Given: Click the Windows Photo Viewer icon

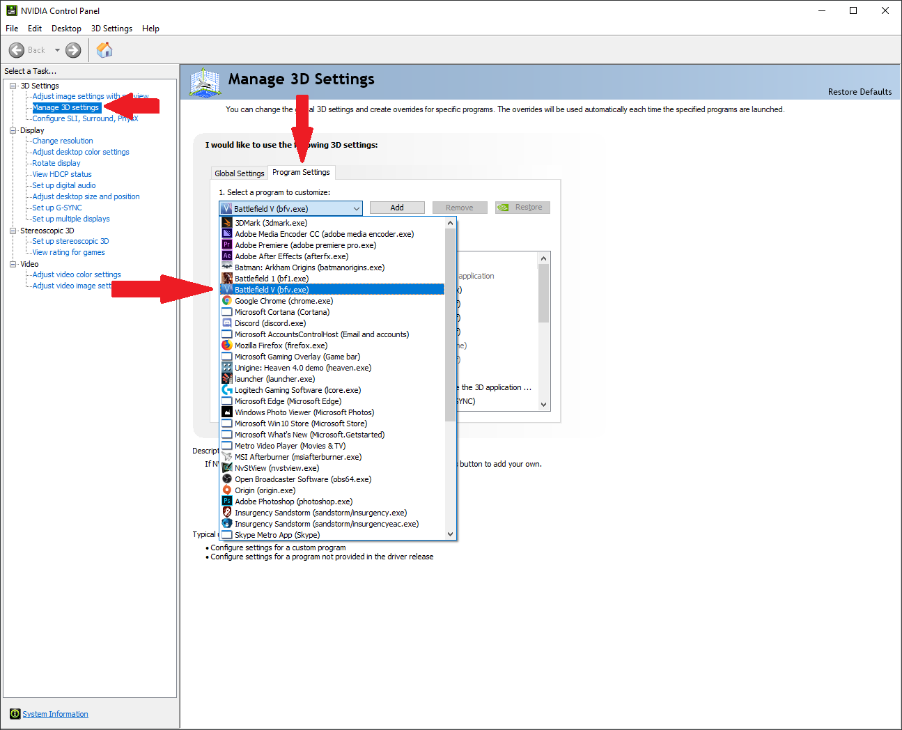Looking at the screenshot, I should (x=227, y=412).
